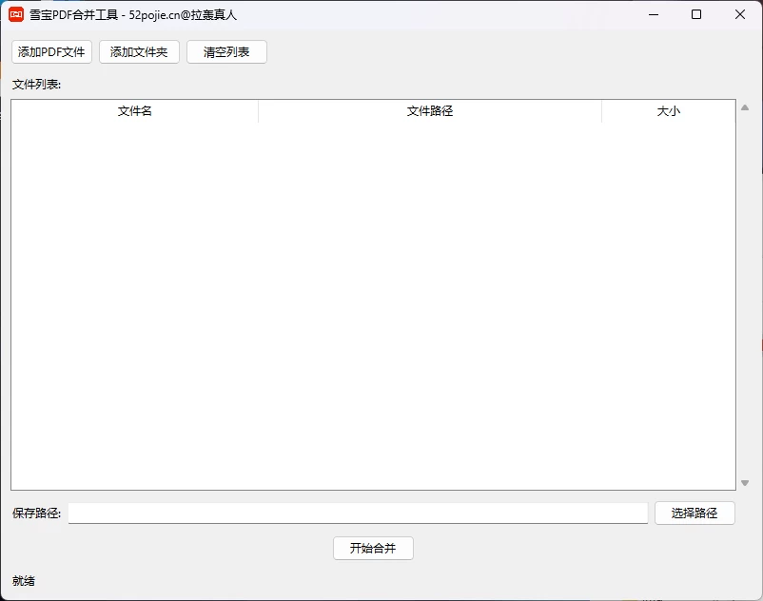Minimize the application window

coord(653,14)
